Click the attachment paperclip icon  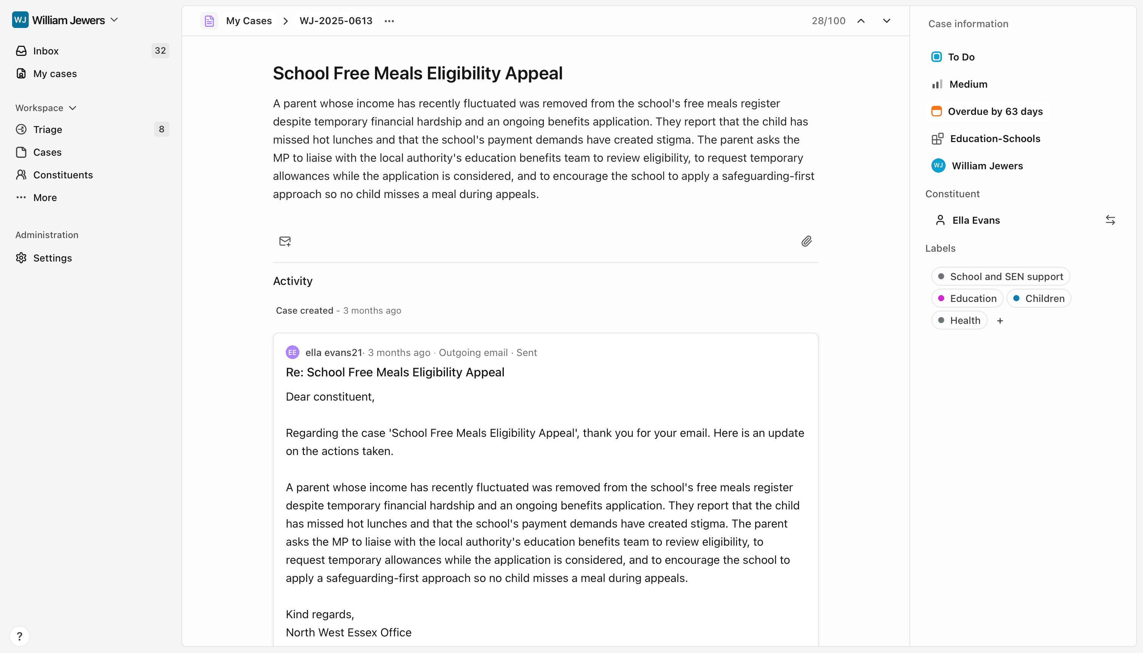[806, 241]
